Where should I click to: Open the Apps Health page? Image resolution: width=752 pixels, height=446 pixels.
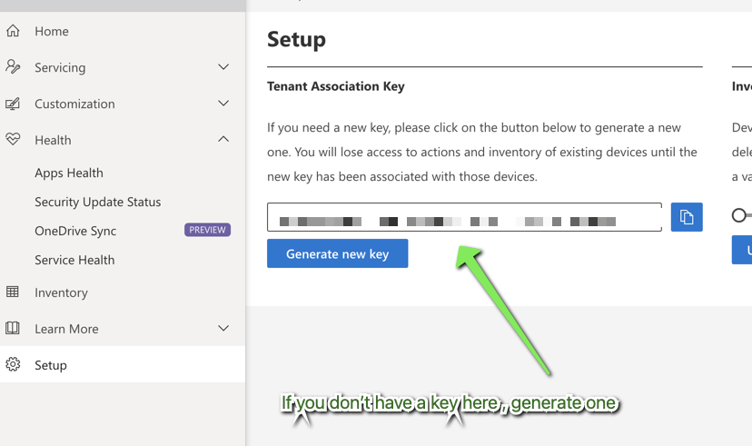(69, 173)
